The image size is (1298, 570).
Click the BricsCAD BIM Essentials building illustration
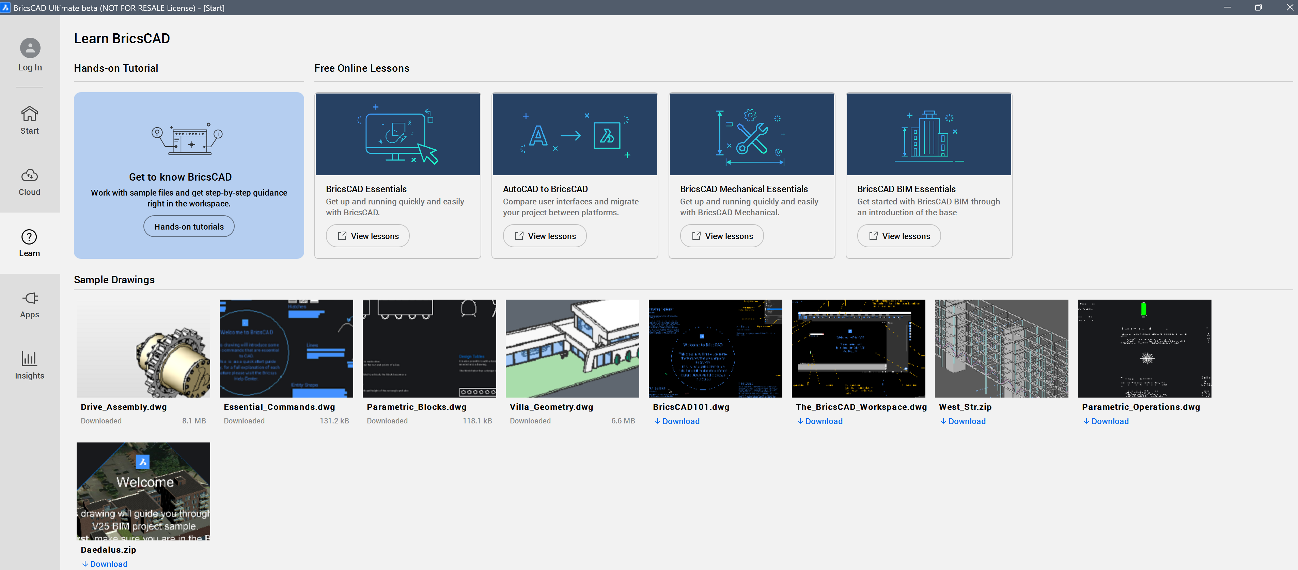pos(928,134)
